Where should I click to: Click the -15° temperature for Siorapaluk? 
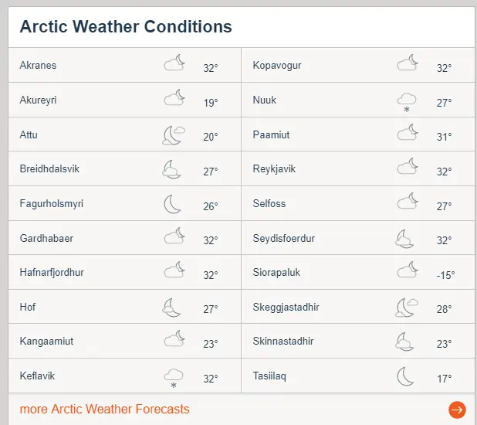click(x=444, y=275)
